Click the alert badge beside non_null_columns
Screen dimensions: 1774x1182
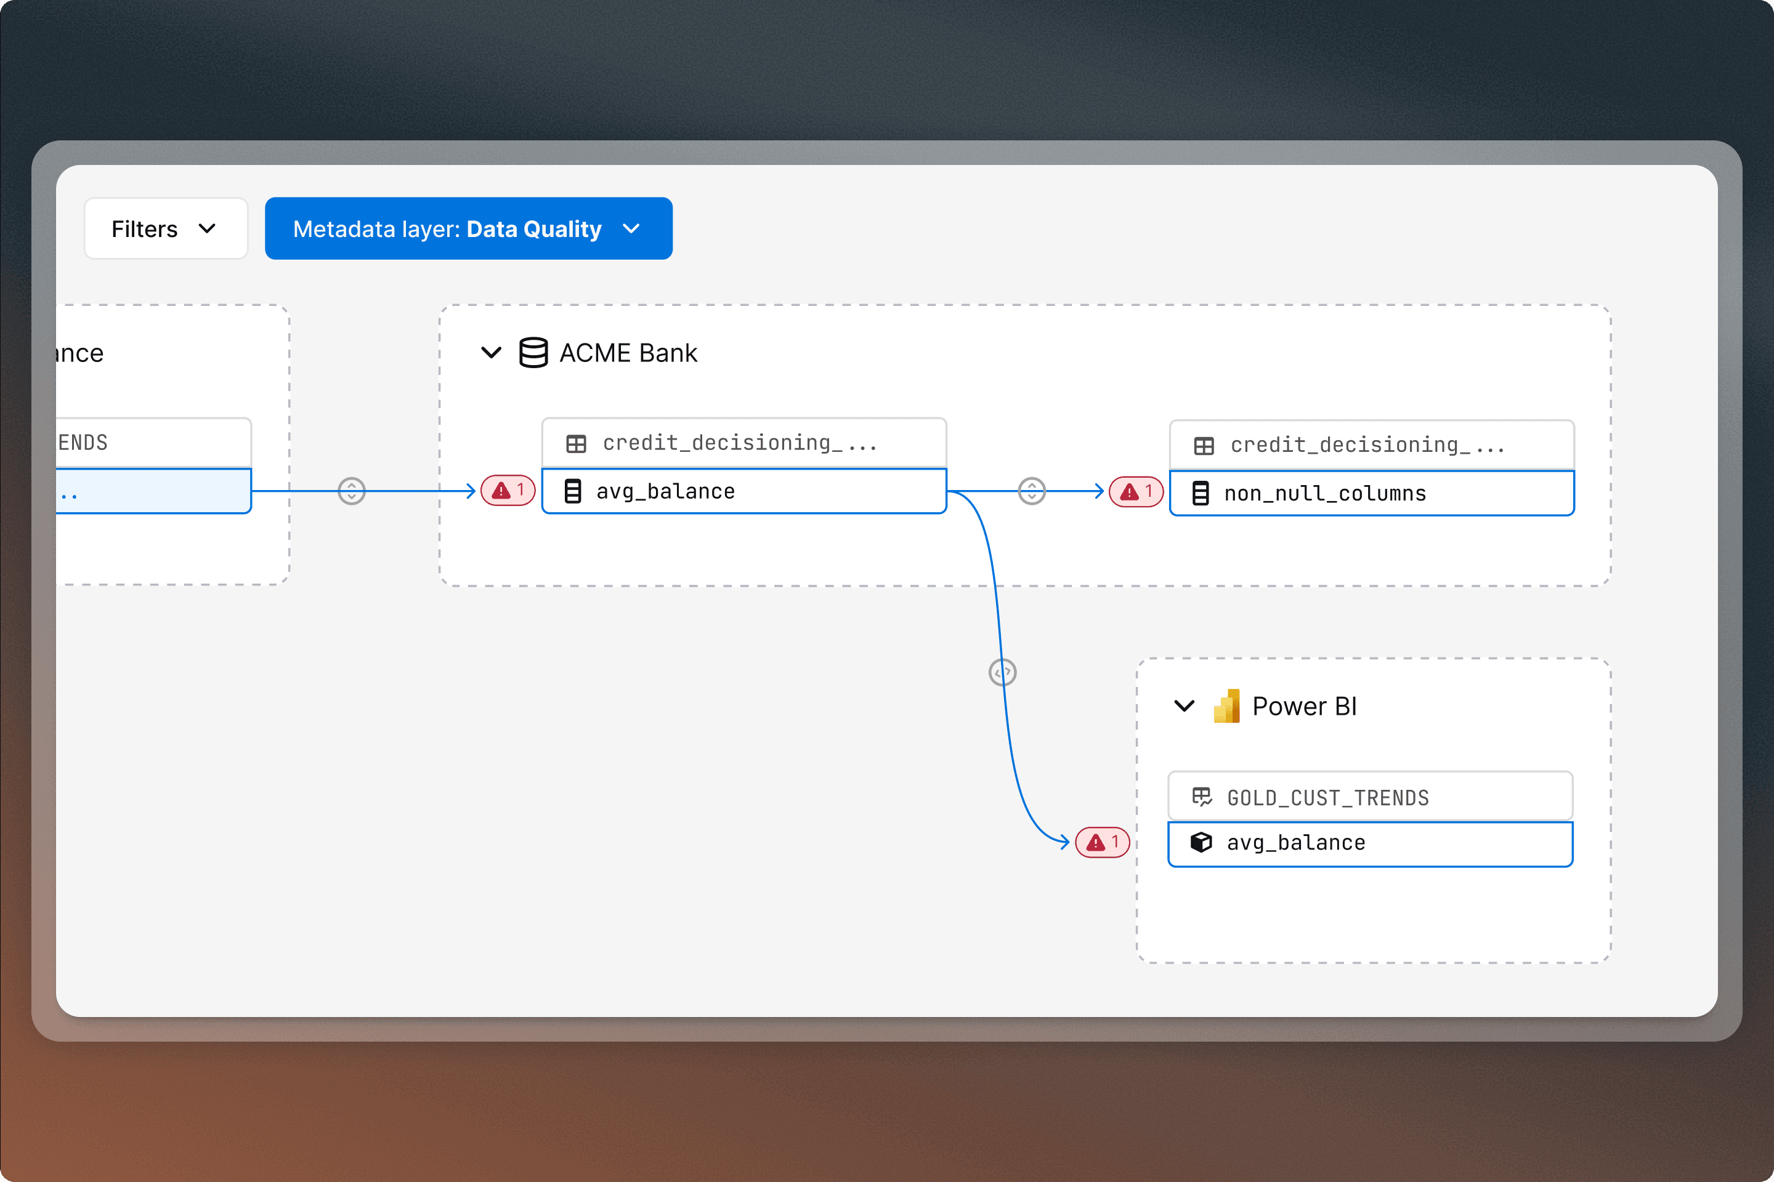coord(1136,492)
